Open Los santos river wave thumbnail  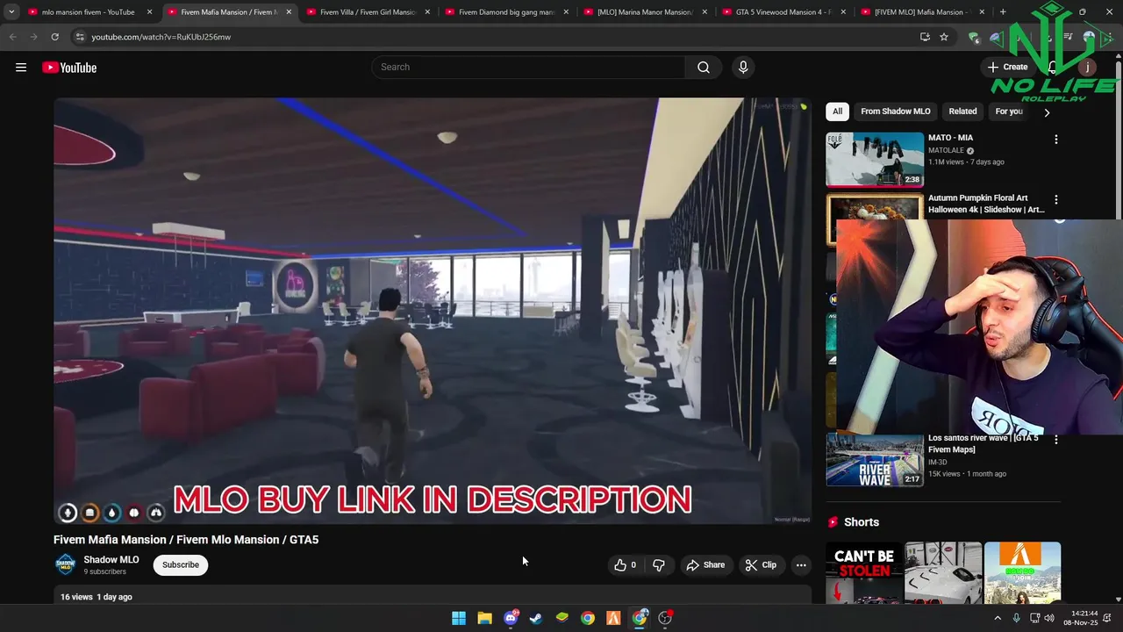tap(875, 459)
